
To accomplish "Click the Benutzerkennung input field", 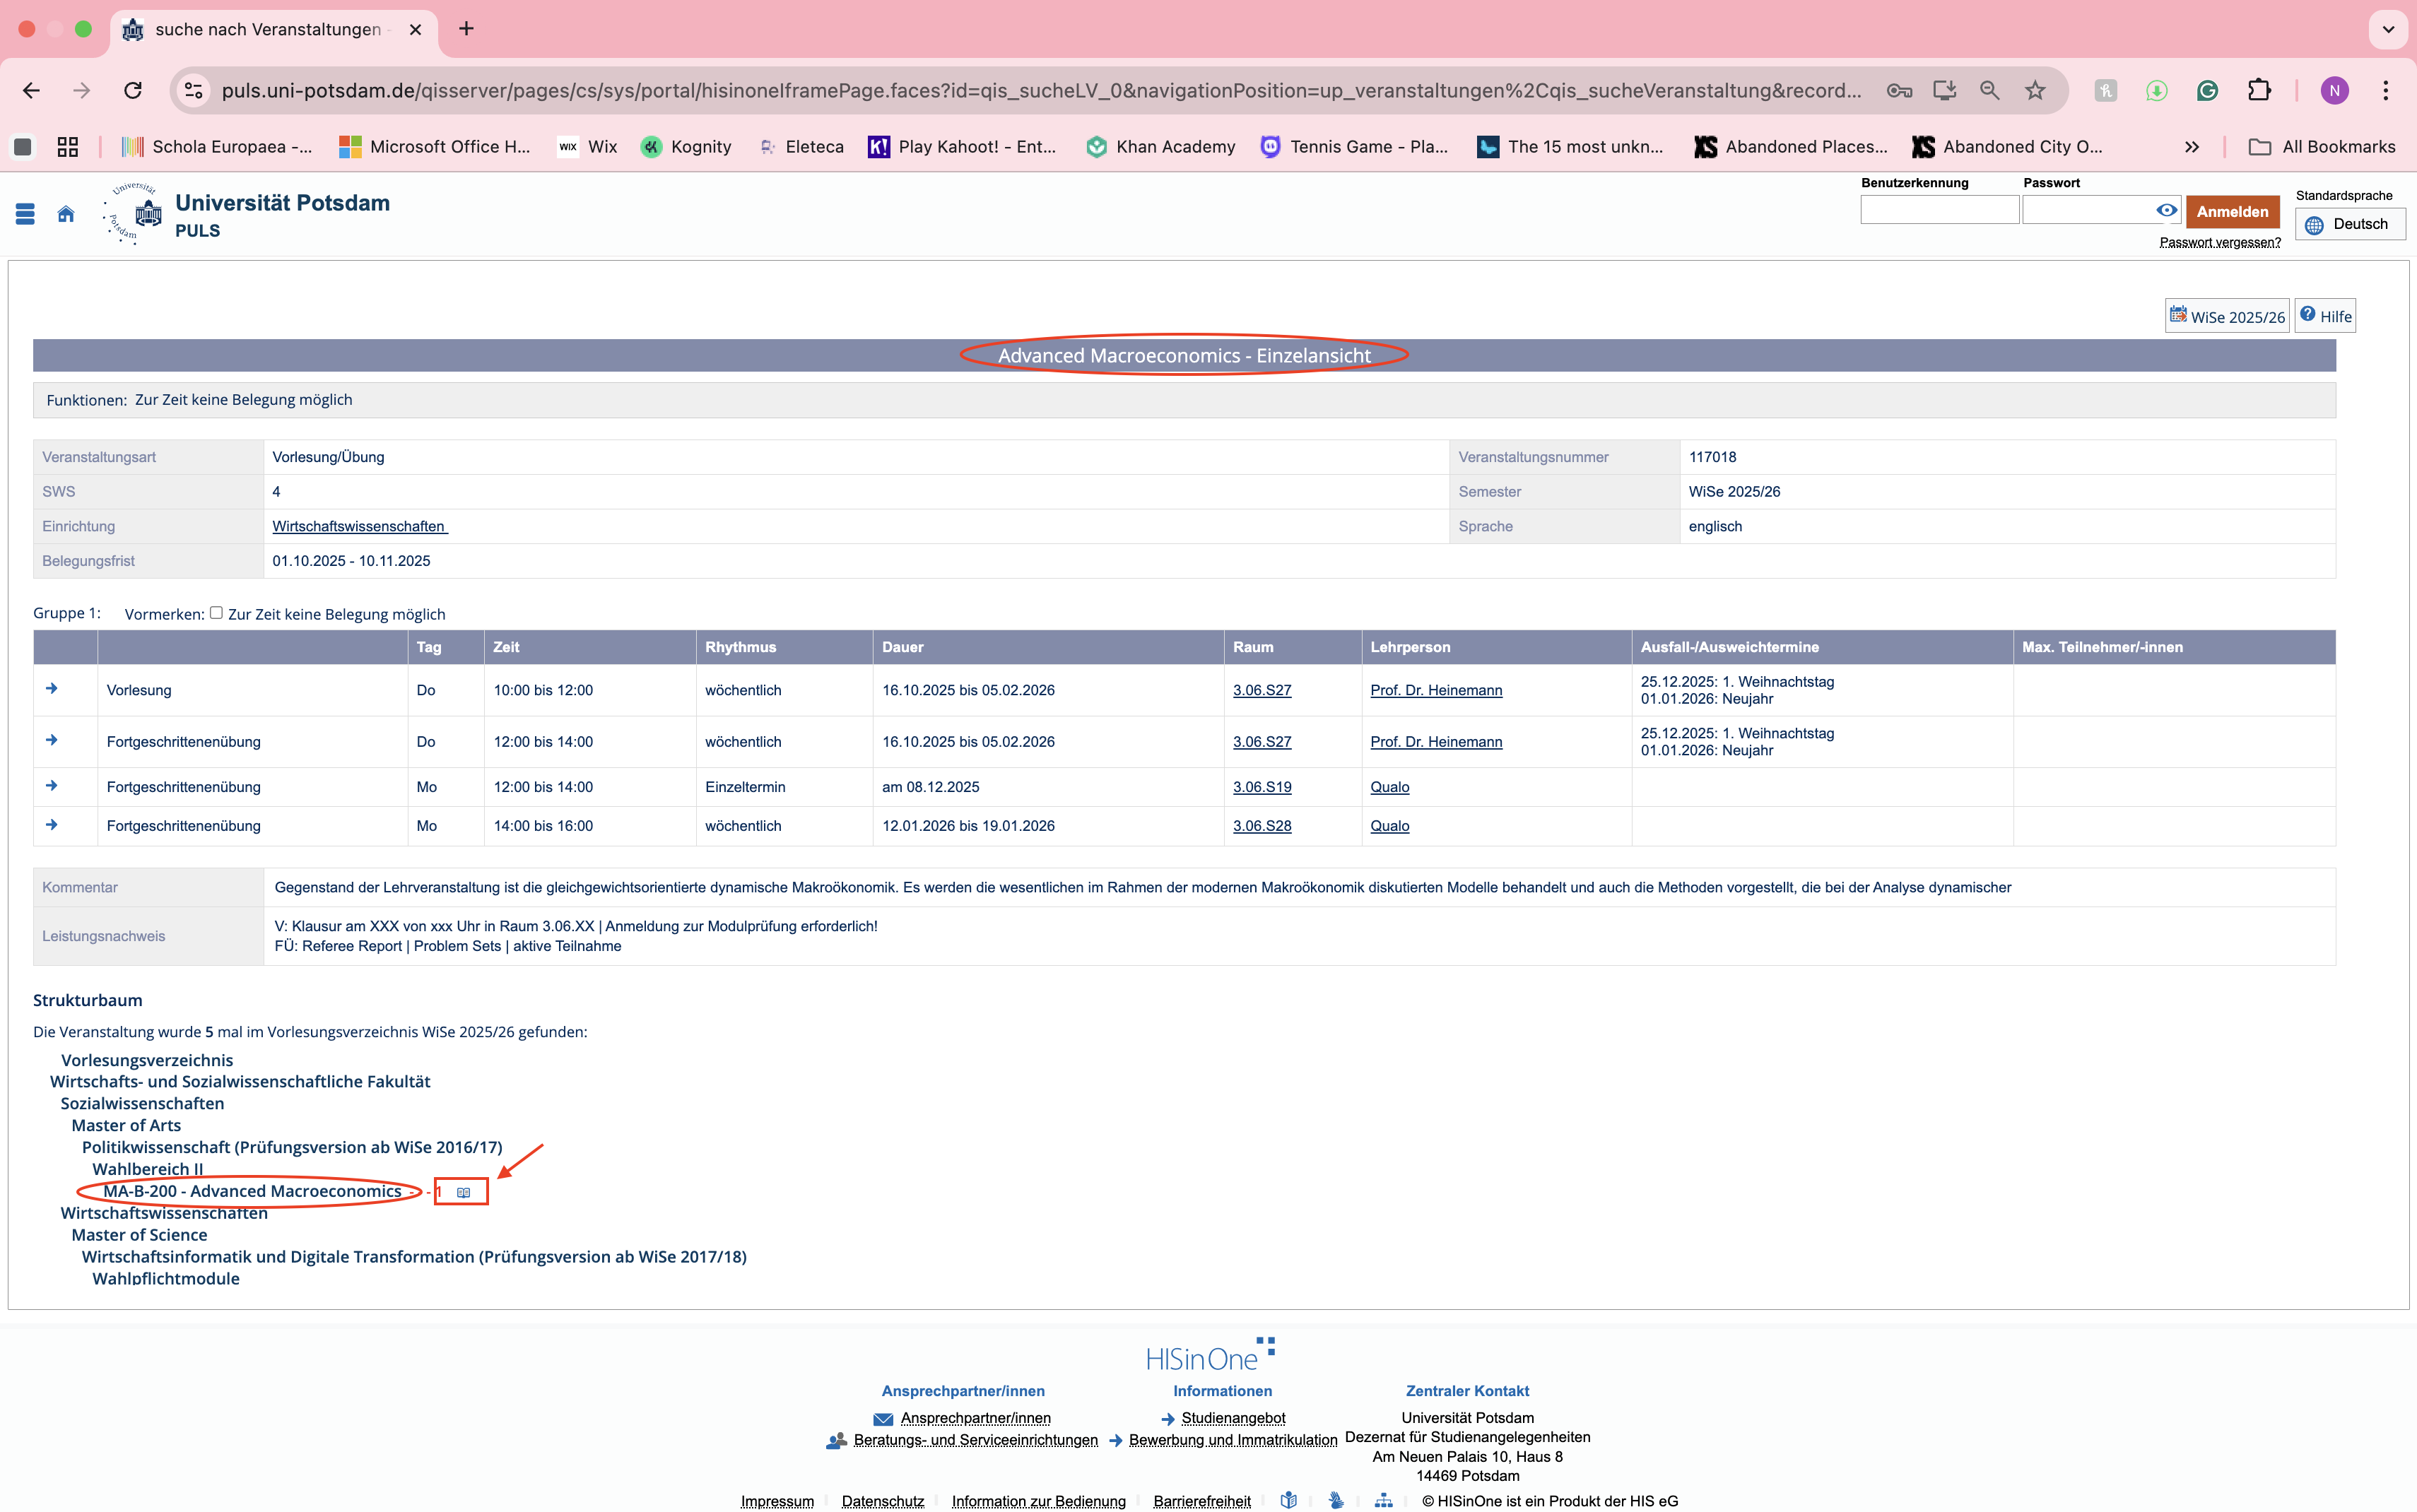I will [1939, 210].
